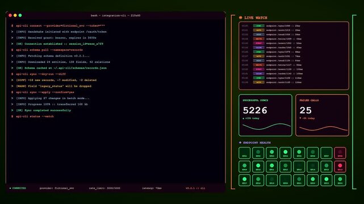Select the EP12 endpoint tile

click(x=286, y=167)
